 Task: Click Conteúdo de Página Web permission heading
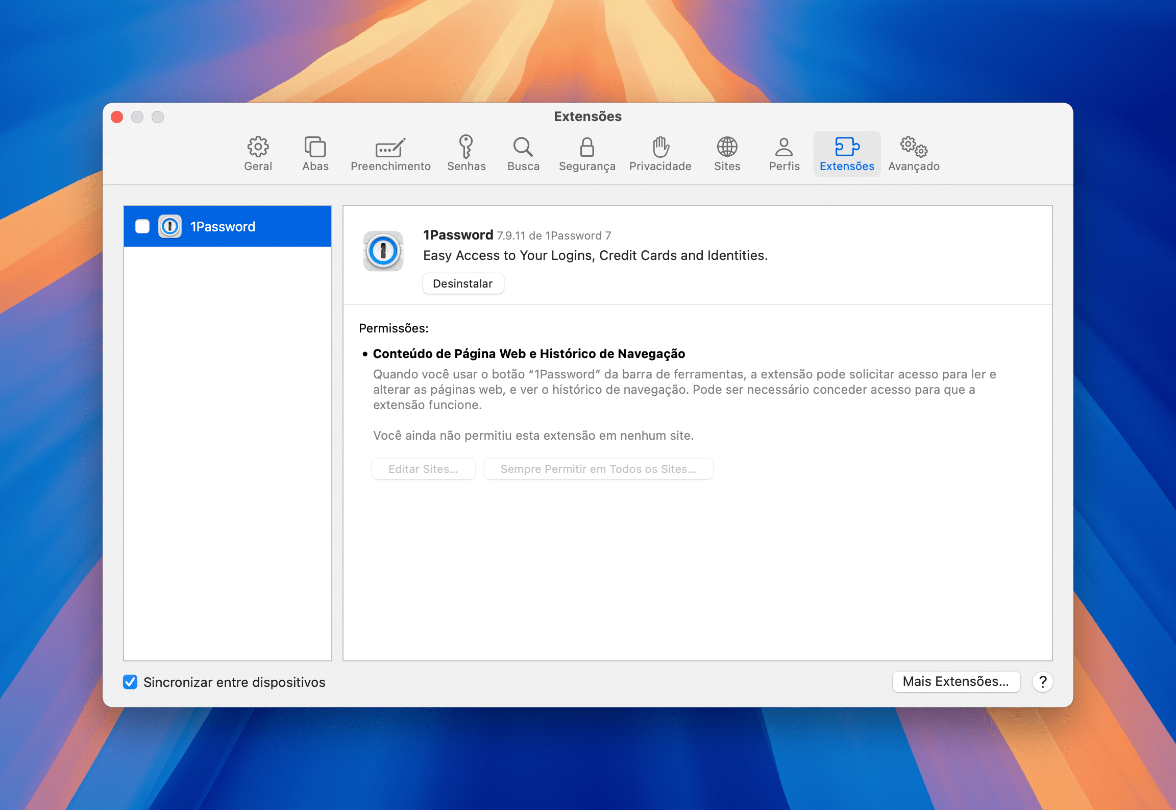[529, 353]
